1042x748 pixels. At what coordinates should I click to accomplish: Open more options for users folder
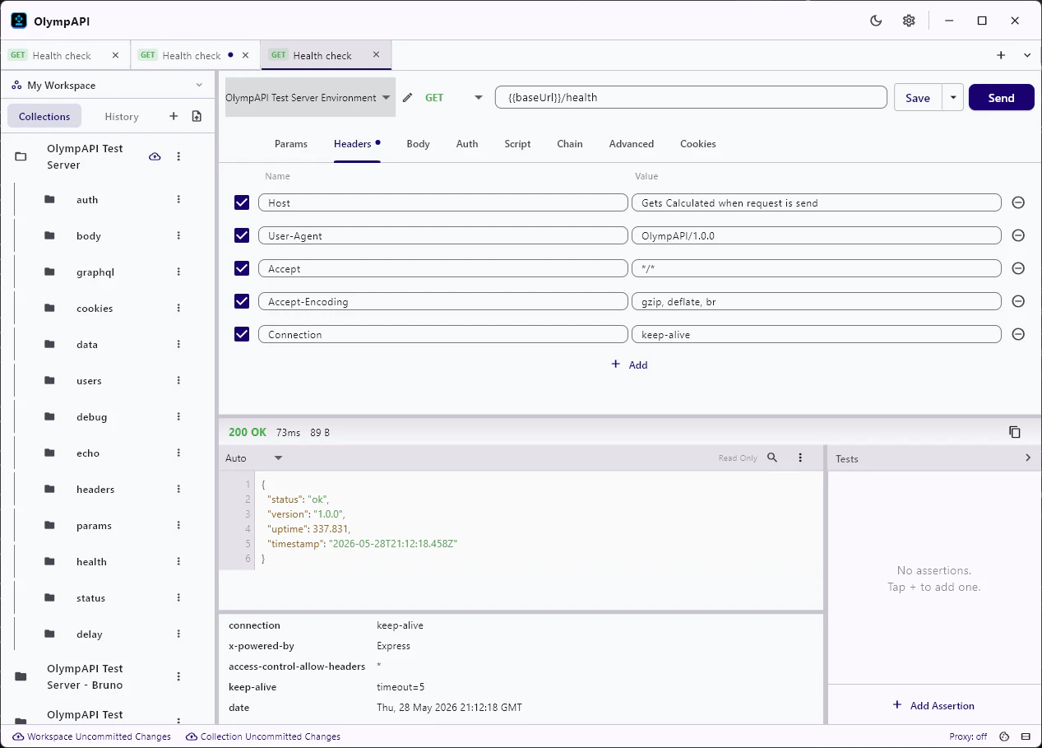click(x=178, y=380)
